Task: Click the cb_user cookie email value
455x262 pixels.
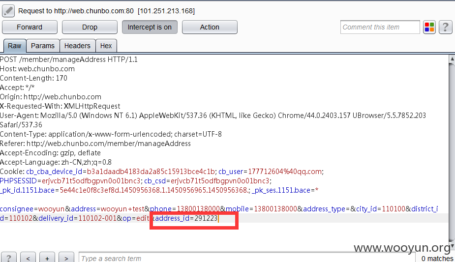Action: (285, 172)
